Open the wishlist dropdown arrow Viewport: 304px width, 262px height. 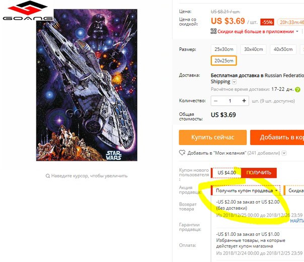tap(284, 153)
